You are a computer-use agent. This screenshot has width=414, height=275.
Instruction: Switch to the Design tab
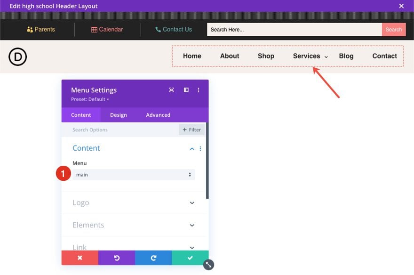pos(118,115)
